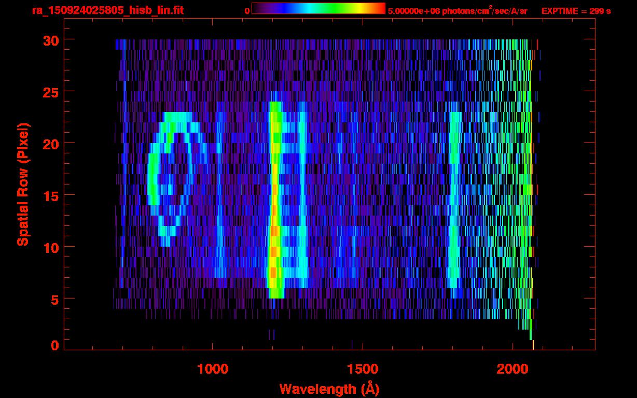Click the Spatial Row (Pixel) axis title
Screen dimensions: 637x398
pyautogui.click(x=22, y=184)
